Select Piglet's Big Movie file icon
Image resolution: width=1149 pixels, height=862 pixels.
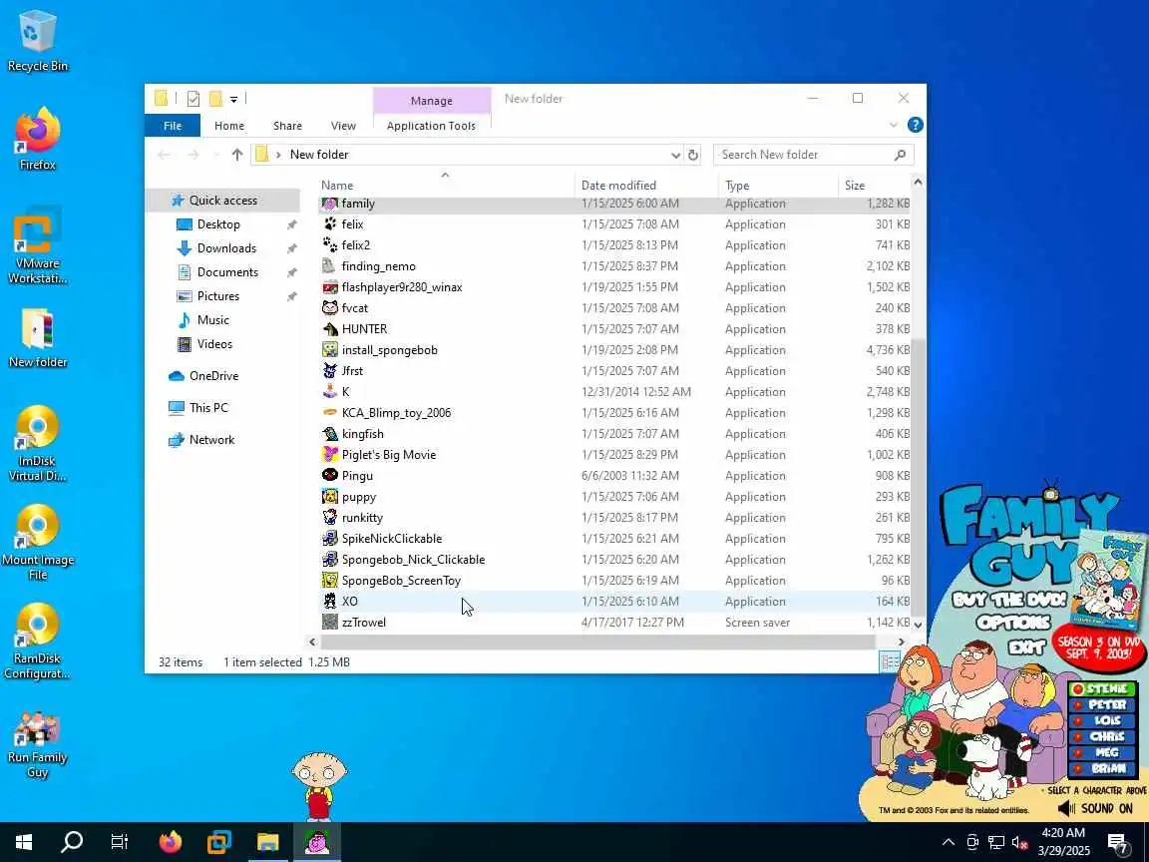330,455
